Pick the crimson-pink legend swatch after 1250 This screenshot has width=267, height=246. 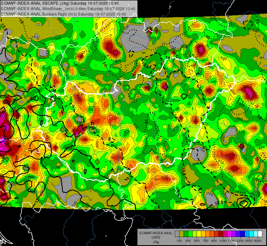point(225,234)
